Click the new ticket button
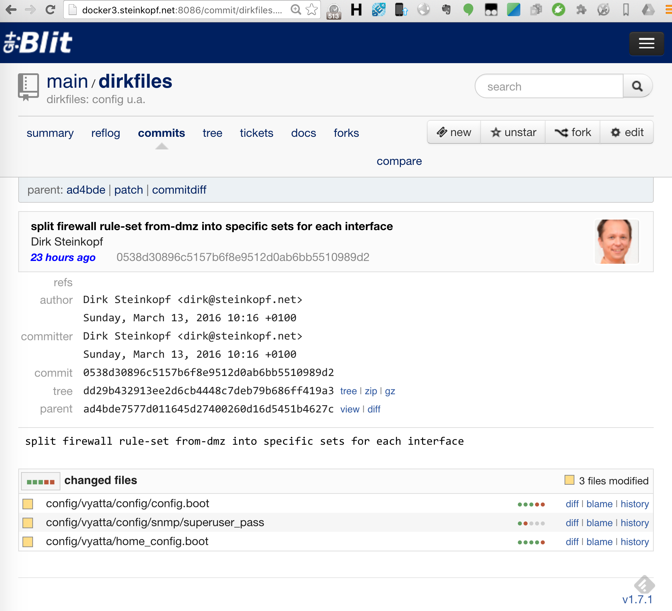The image size is (672, 611). 454,133
